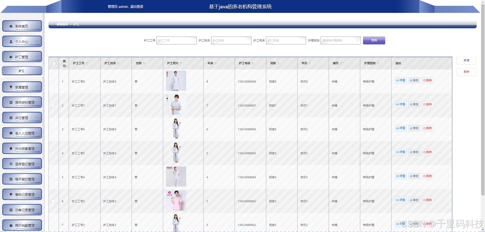Image resolution: width=485 pixels, height=232 pixels.
Task: Sort the 年龄 column using its sort arrows
Action: point(216,63)
